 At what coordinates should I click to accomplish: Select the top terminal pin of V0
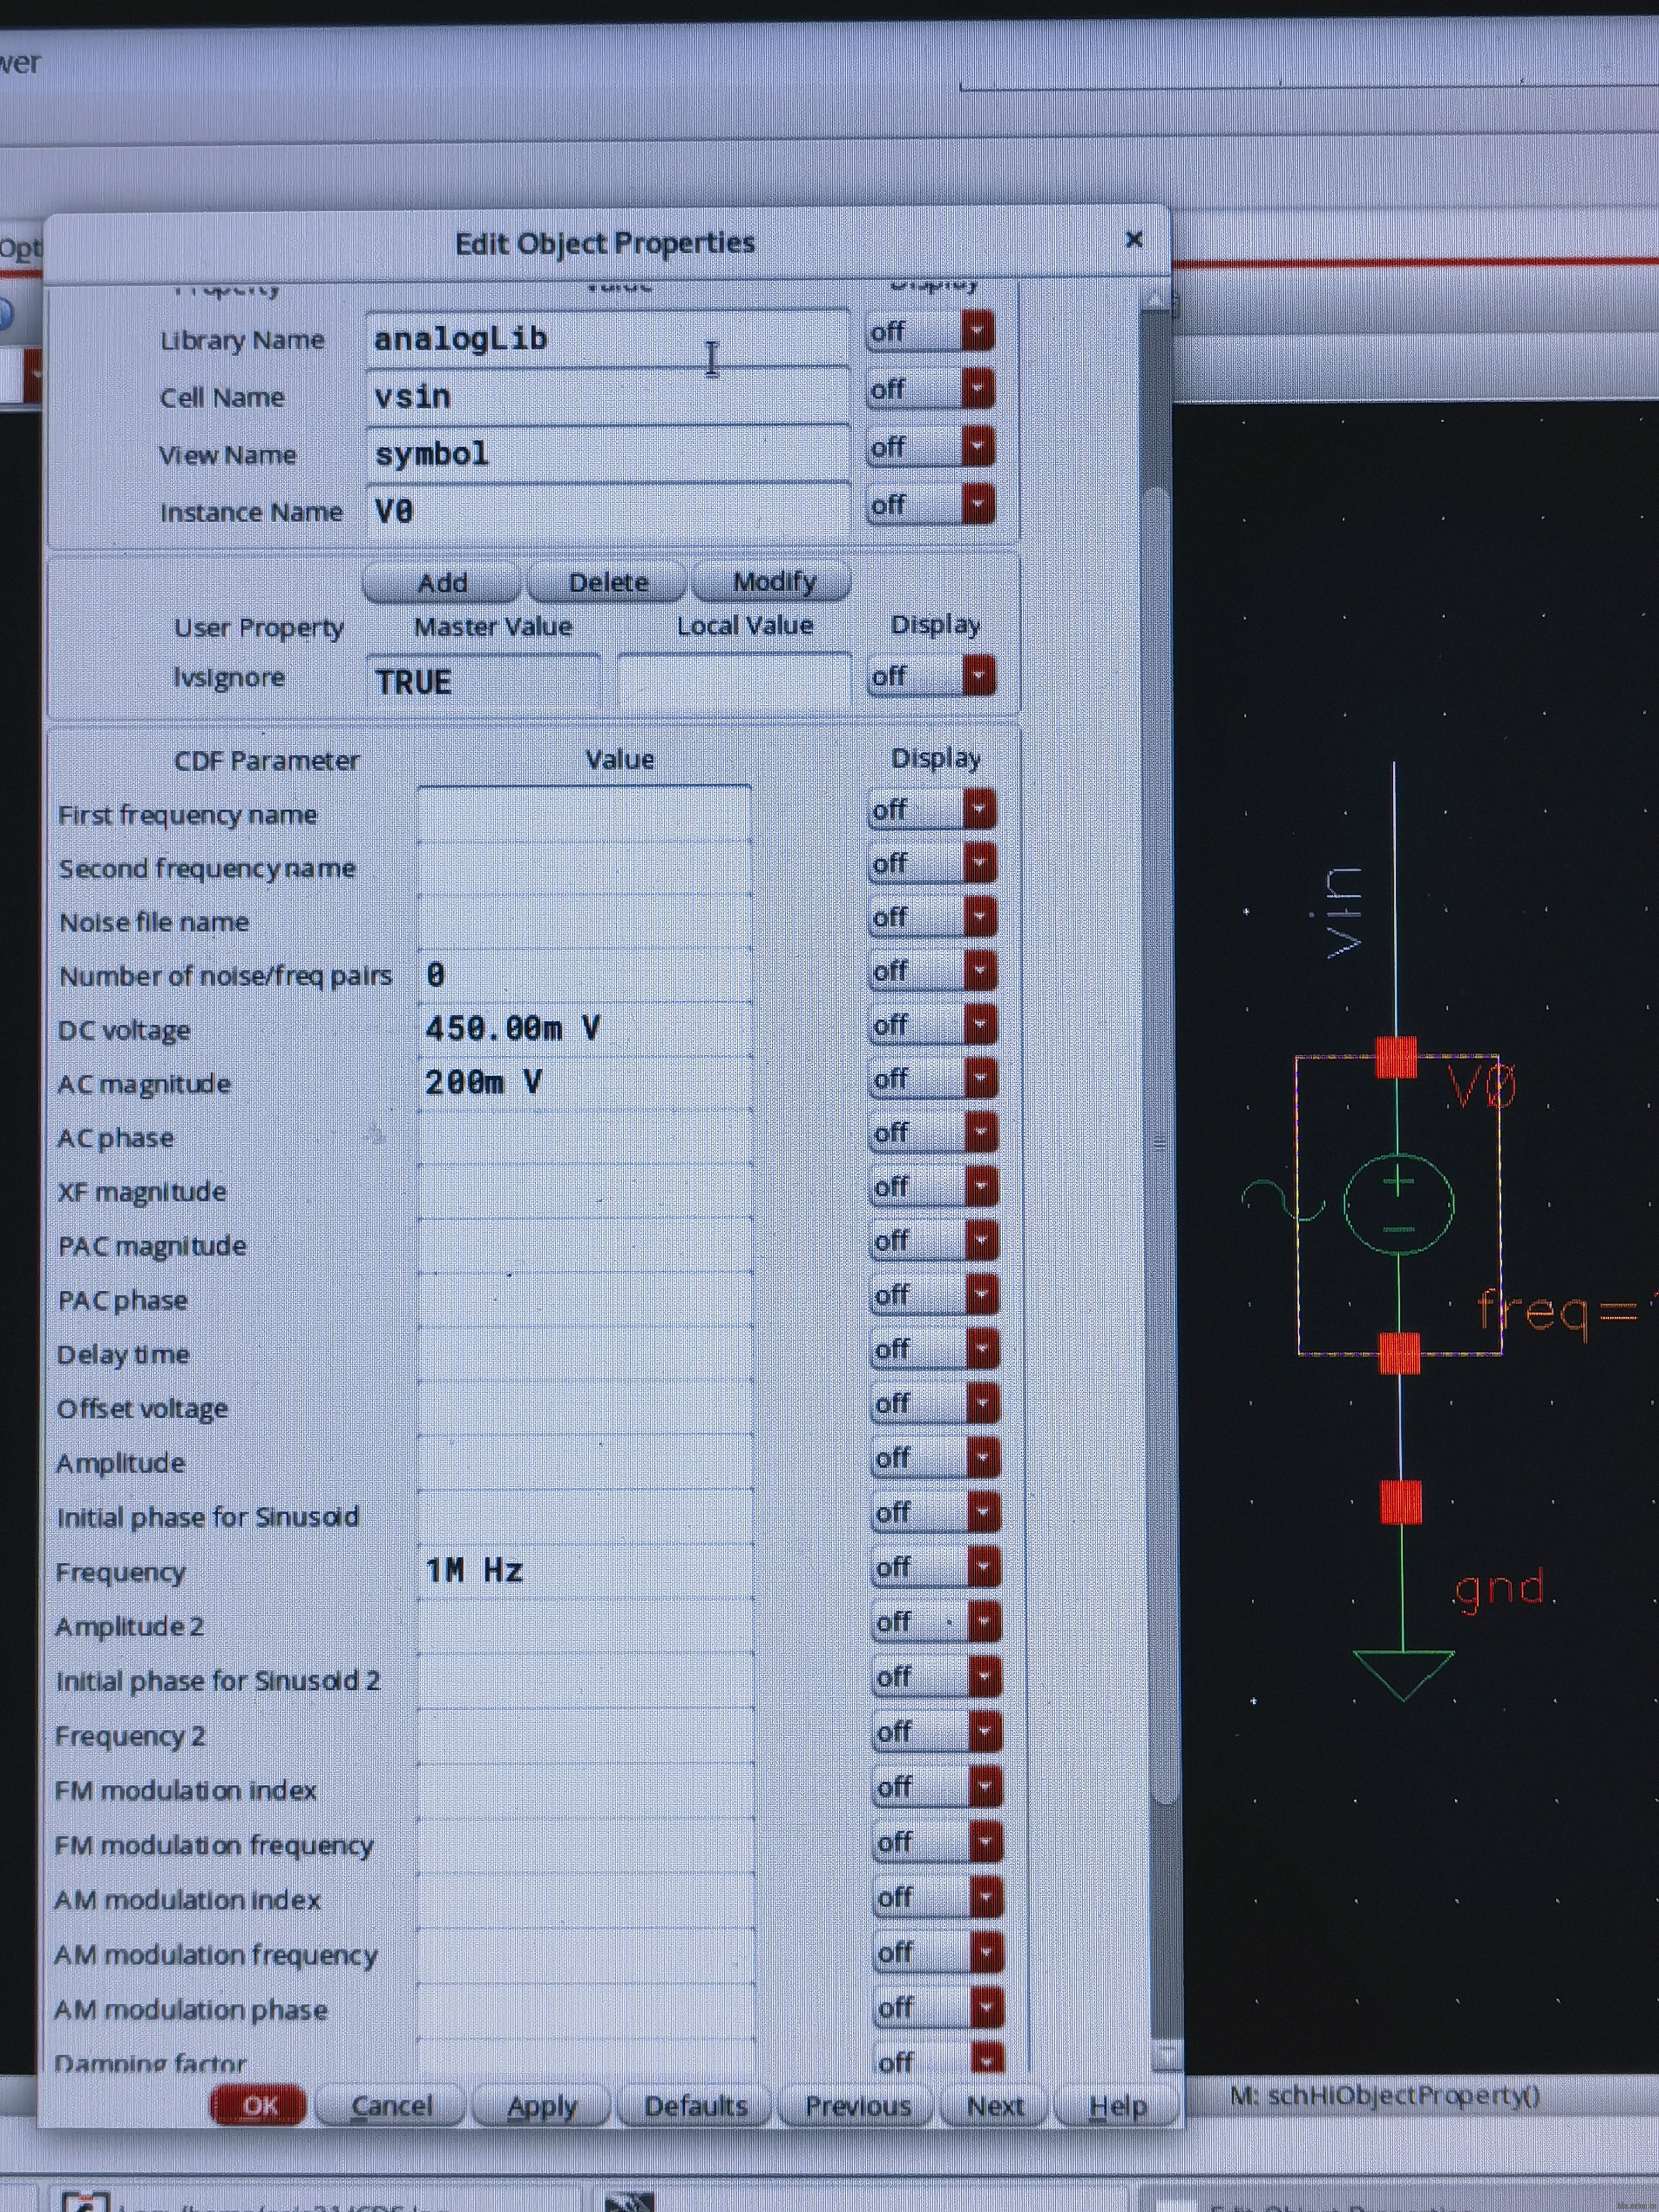pyautogui.click(x=1396, y=1058)
